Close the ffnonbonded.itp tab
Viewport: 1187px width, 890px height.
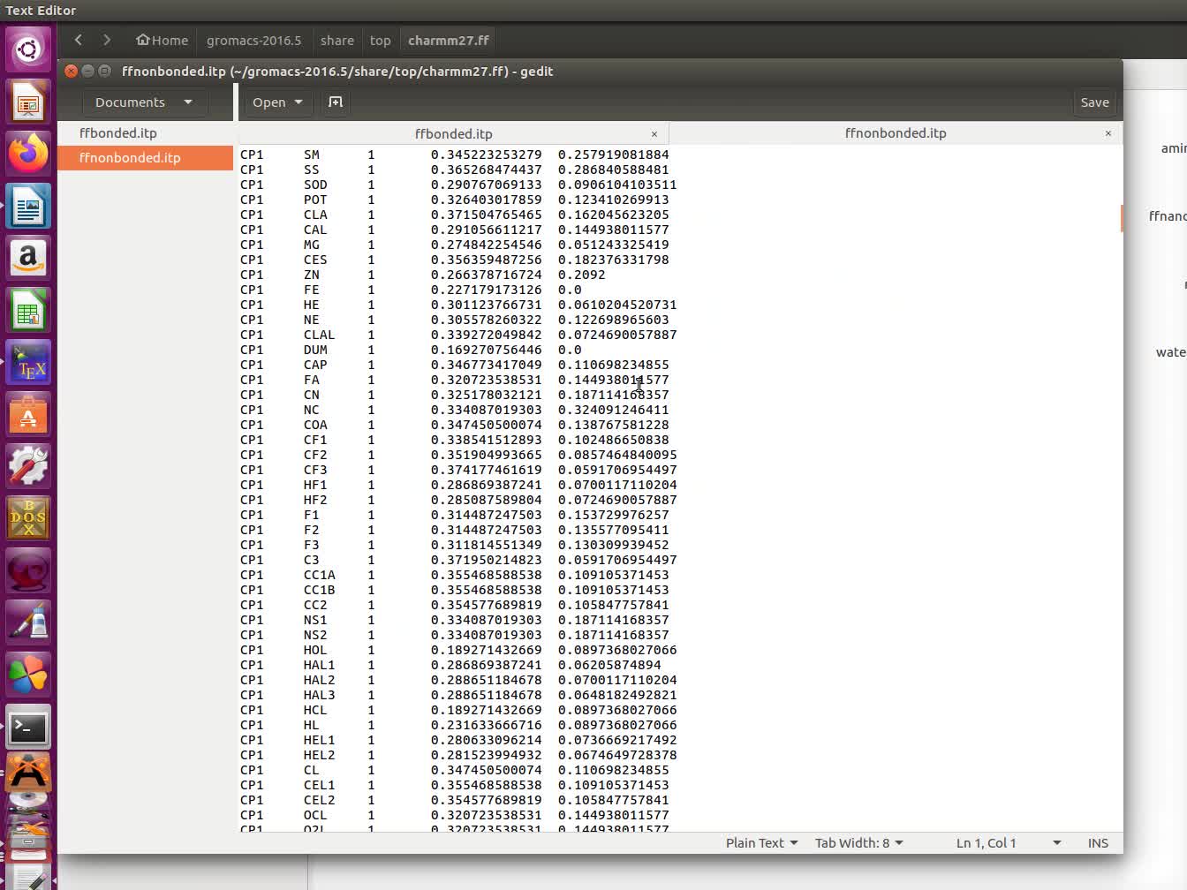[1108, 133]
